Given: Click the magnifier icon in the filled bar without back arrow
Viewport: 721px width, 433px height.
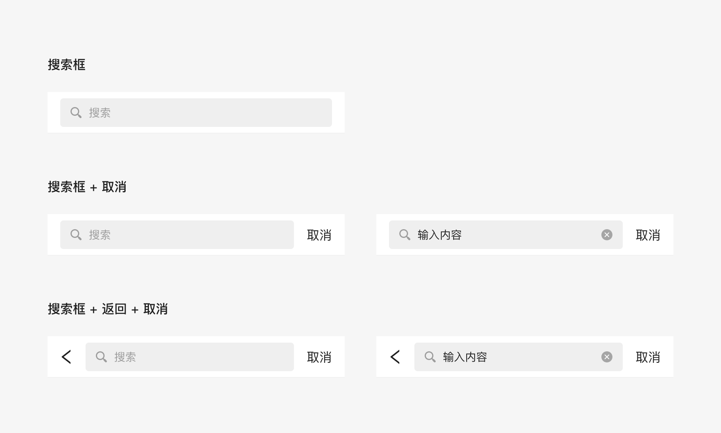Looking at the screenshot, I should pyautogui.click(x=405, y=235).
